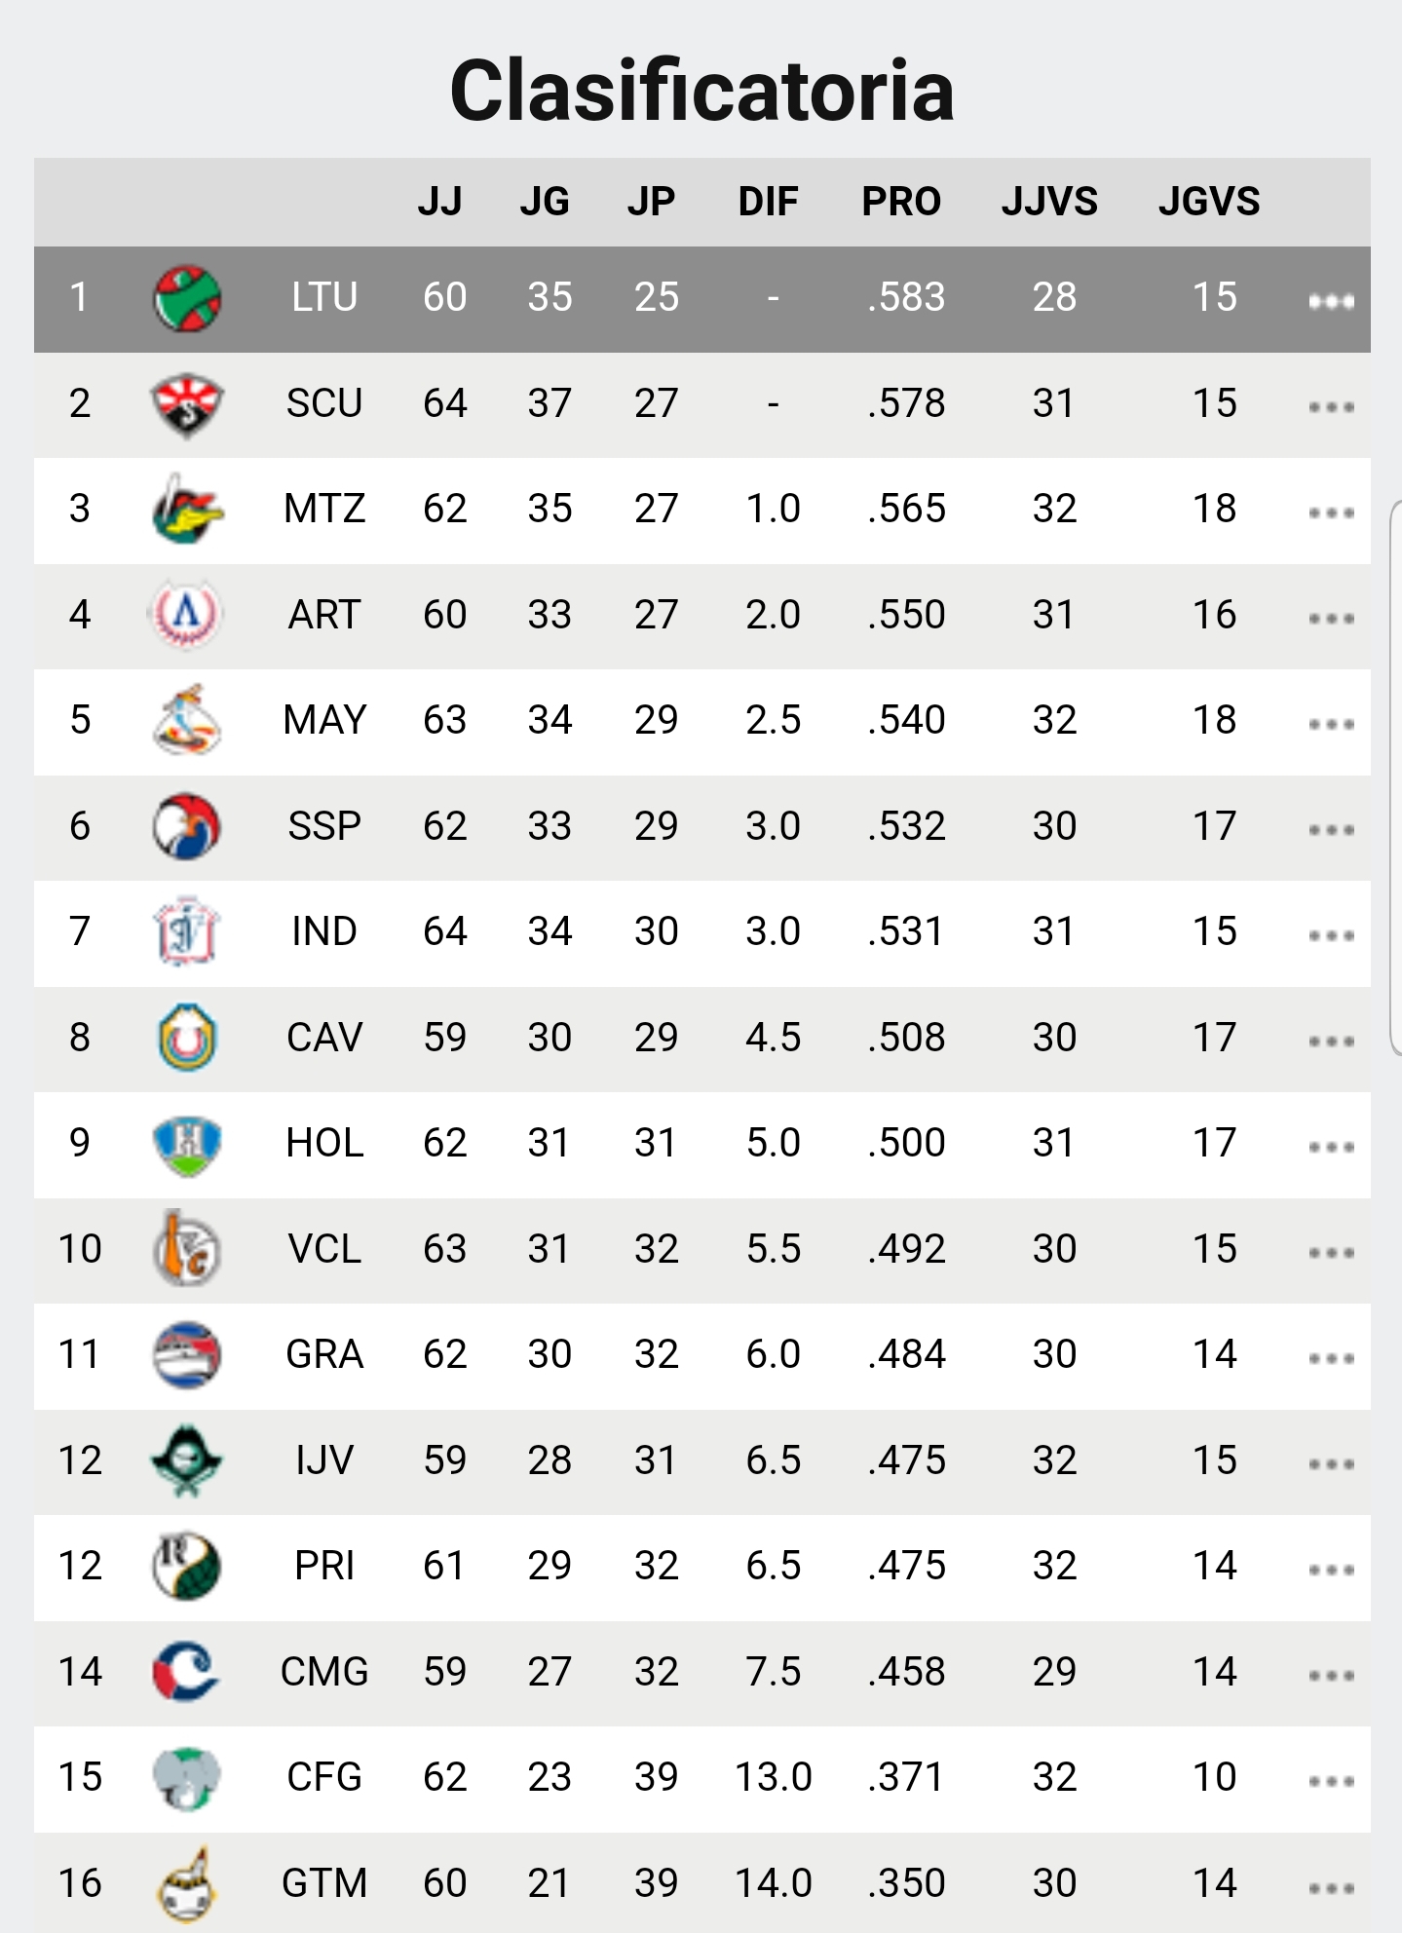Click the CFG elephant team logo
1402x1933 pixels.
click(187, 1778)
